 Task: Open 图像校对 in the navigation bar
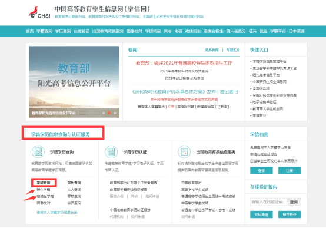pyautogui.click(x=134, y=31)
